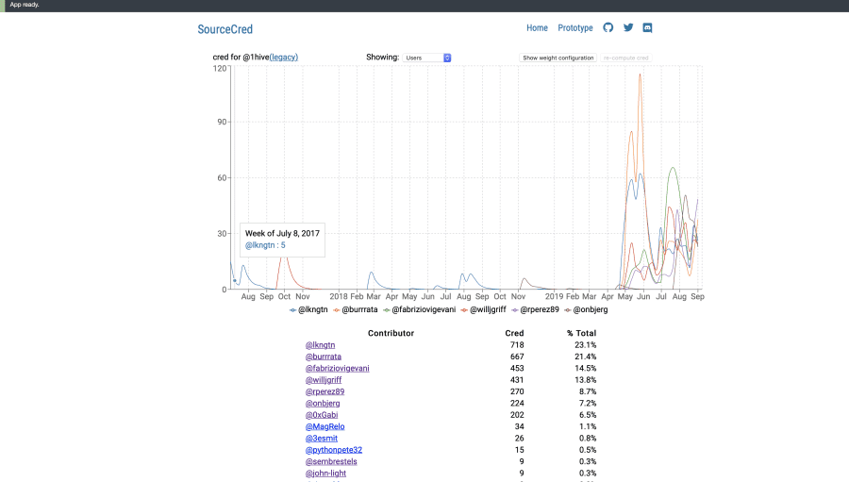849x482 pixels.
Task: Click the 2019 label on chart axis
Action: pyautogui.click(x=554, y=297)
